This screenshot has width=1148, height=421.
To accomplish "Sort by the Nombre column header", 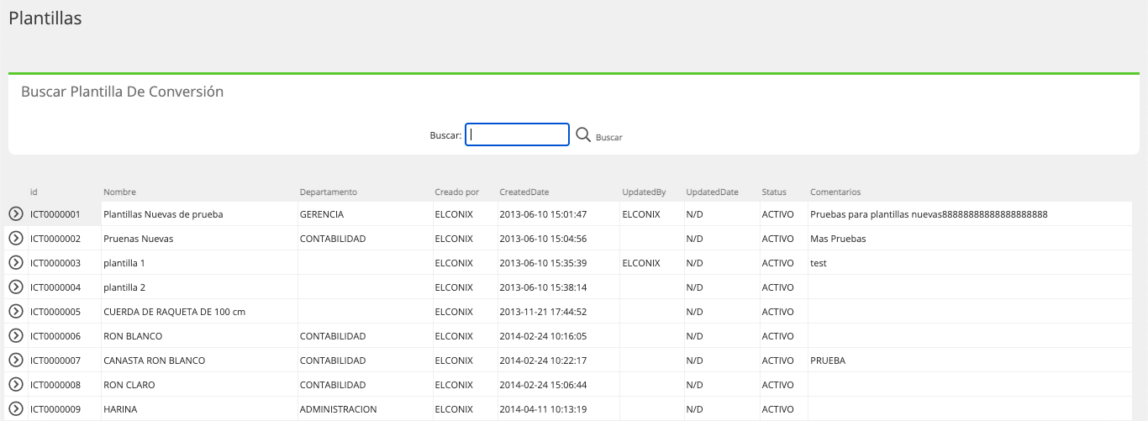I will pos(119,192).
